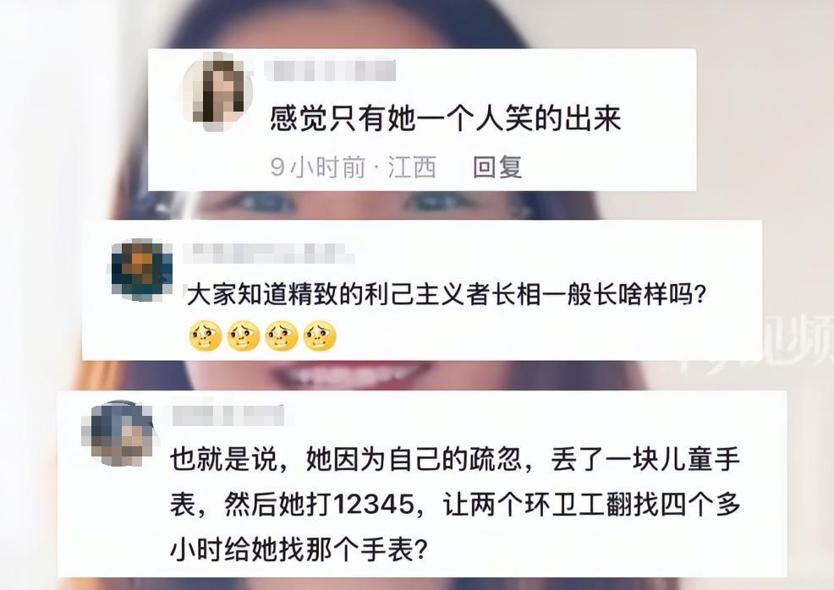Click the 回复 reply button

[497, 167]
